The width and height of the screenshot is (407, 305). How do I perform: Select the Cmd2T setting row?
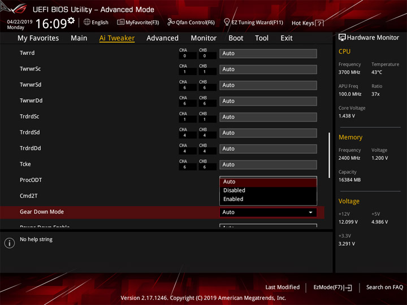(29, 196)
